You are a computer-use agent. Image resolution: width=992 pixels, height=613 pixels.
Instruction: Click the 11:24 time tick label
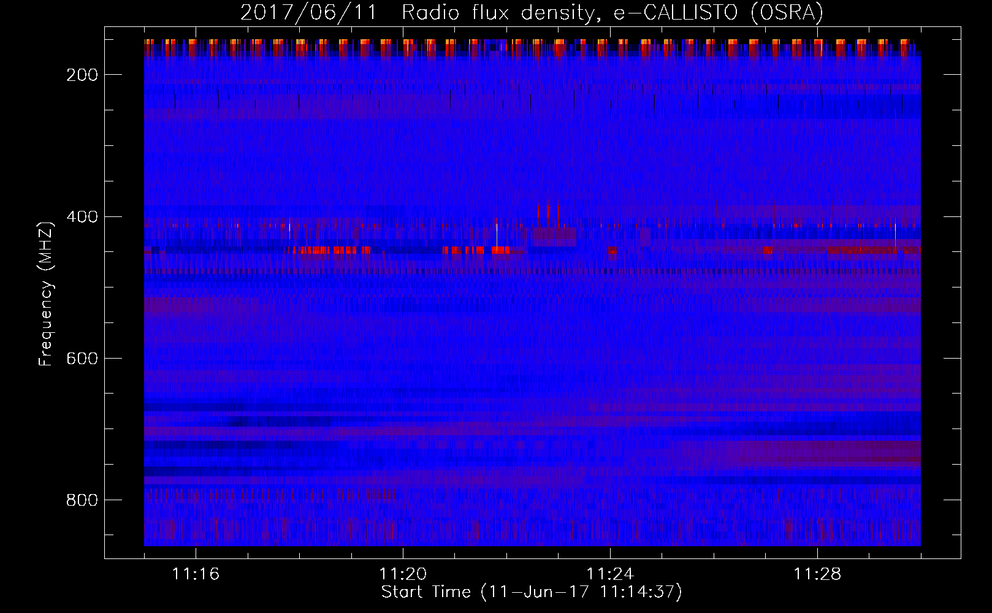tap(610, 574)
